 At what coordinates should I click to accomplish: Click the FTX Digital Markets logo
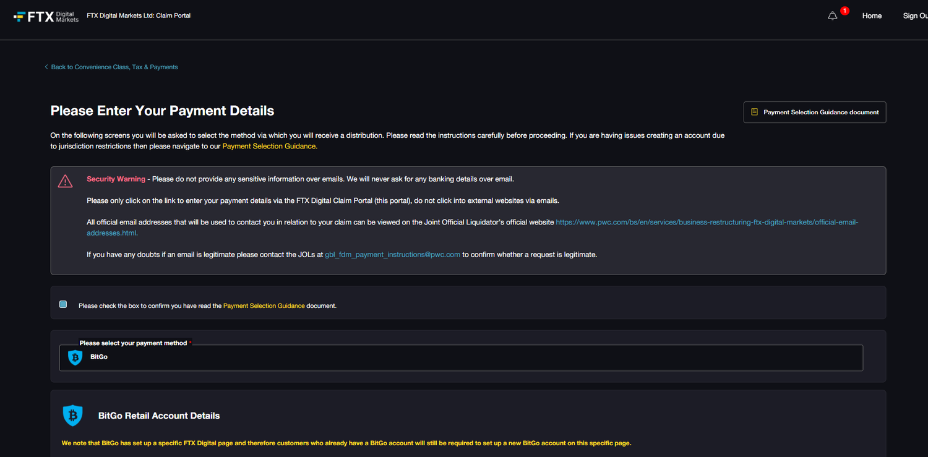click(x=46, y=16)
